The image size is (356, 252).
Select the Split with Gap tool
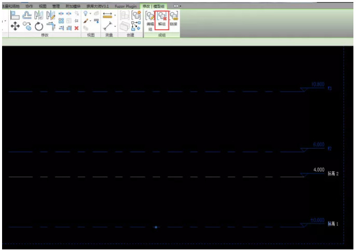(x=69, y=14)
